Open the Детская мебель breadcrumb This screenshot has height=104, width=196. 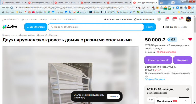coord(27,35)
